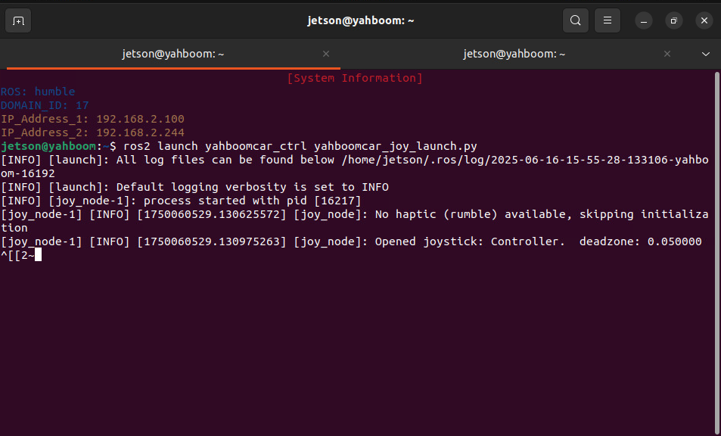
Task: Click the "Default logging verbosity" line
Action: tap(194, 187)
